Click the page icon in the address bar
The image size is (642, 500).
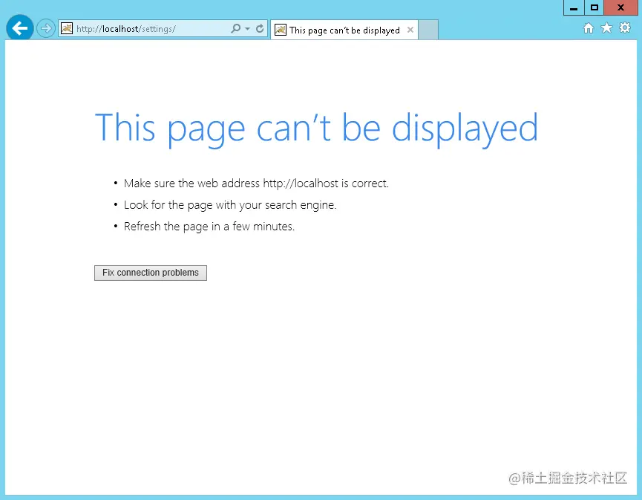point(67,28)
